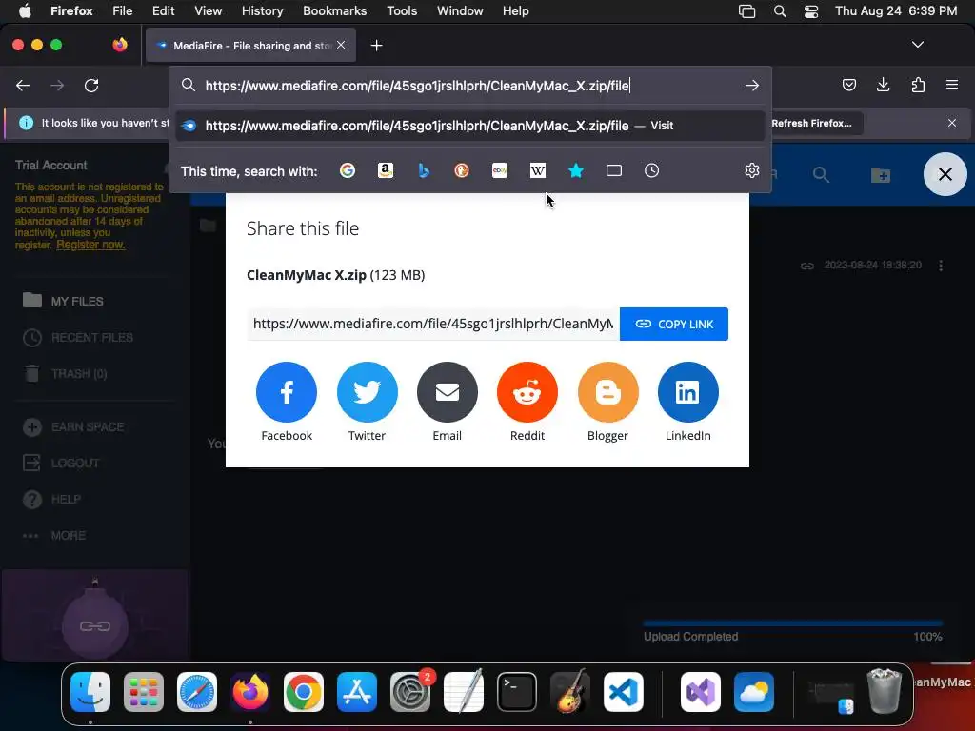Click the COPY LINK button
Viewport: 975px width, 731px height.
pyautogui.click(x=674, y=324)
